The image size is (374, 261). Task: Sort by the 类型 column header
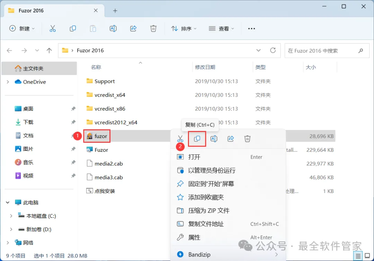(260, 67)
